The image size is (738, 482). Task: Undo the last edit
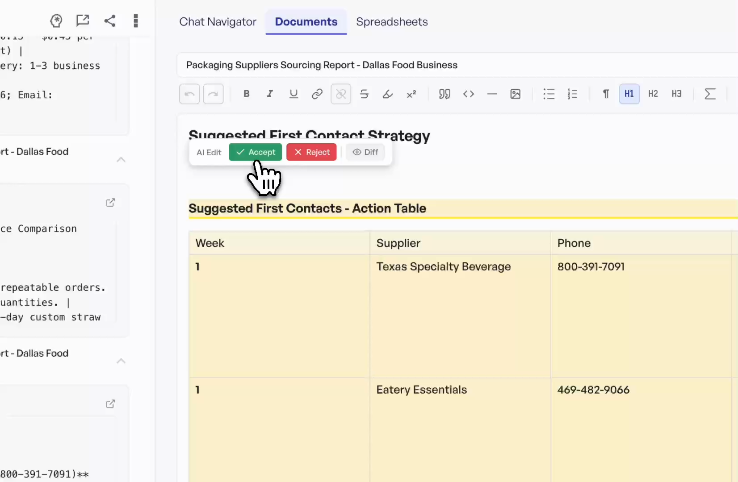tap(189, 94)
